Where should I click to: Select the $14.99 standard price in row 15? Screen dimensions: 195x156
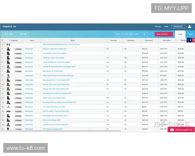180,107
